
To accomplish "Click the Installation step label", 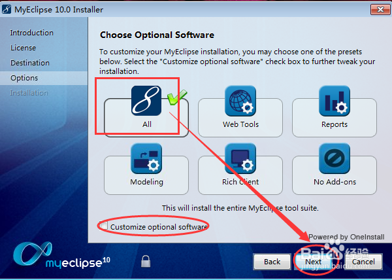I will point(29,93).
